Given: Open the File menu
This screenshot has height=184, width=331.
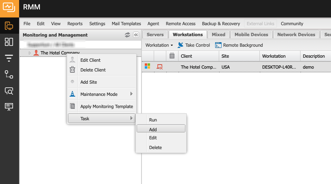Looking at the screenshot, I should click(x=27, y=24).
